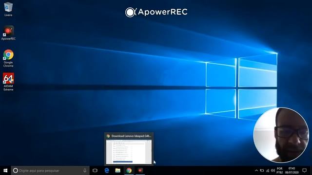
Task: Open the Lixeira recycle bin icon
Action: pyautogui.click(x=8, y=9)
